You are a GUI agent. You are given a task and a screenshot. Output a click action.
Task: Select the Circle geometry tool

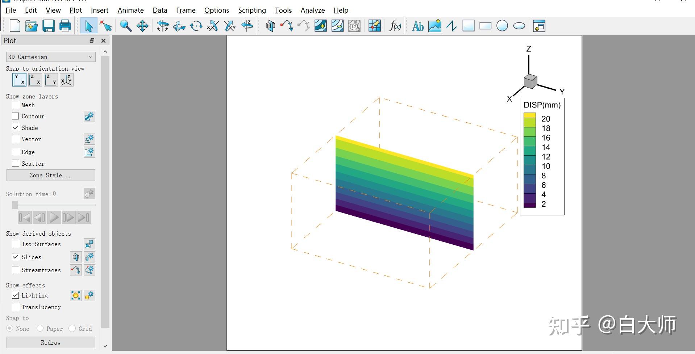pyautogui.click(x=502, y=25)
